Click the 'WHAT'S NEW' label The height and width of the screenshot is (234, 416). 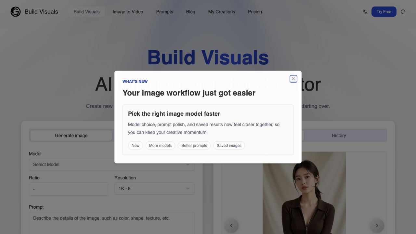pos(135,82)
